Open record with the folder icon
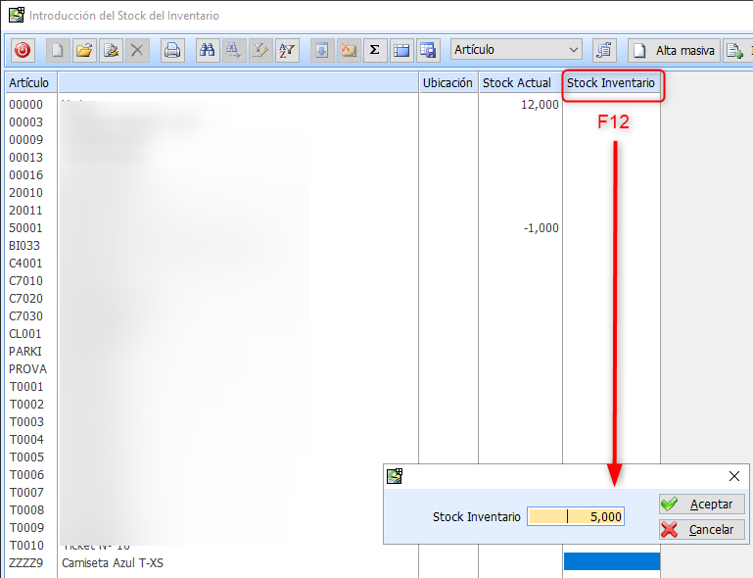This screenshot has width=753, height=578. [85, 50]
